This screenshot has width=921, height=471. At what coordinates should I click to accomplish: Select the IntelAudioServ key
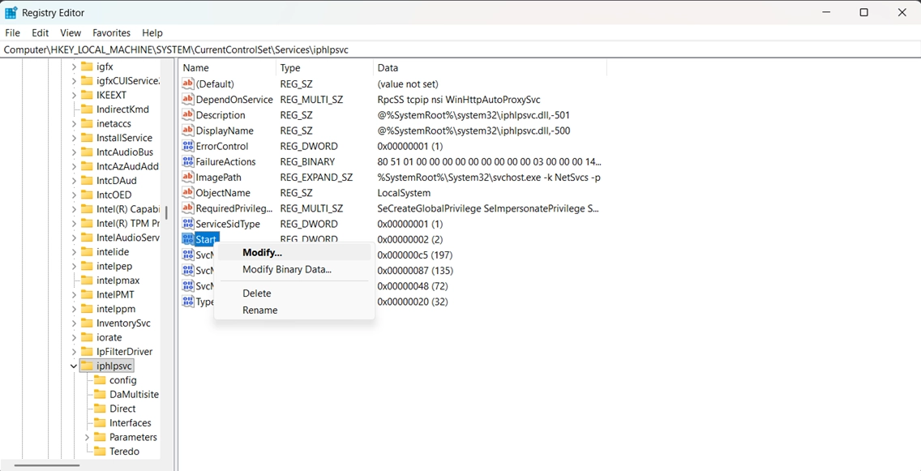point(127,238)
